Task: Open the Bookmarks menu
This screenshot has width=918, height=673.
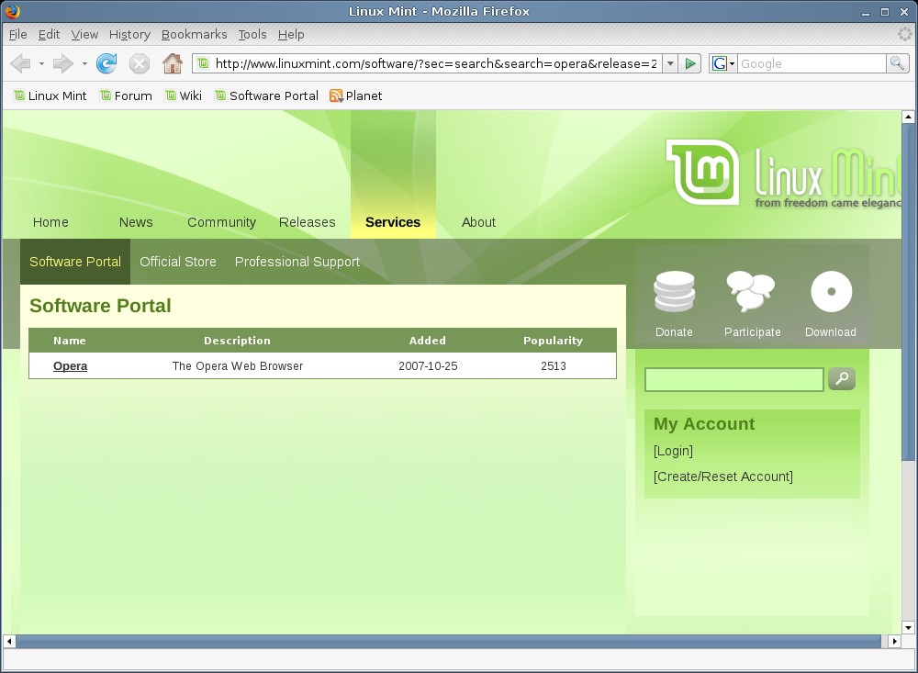Action: click(x=194, y=35)
